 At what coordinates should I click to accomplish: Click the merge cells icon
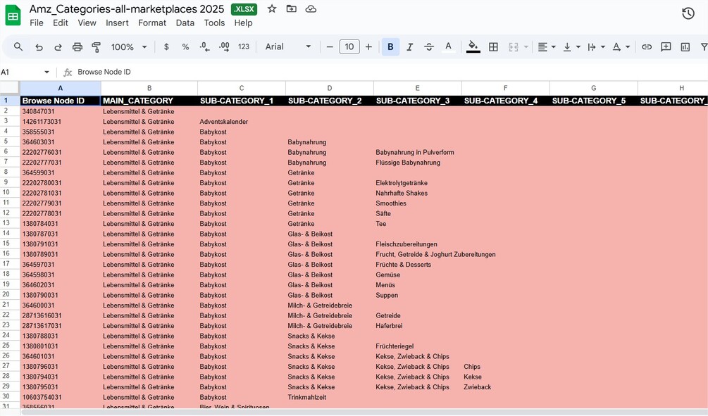(513, 46)
